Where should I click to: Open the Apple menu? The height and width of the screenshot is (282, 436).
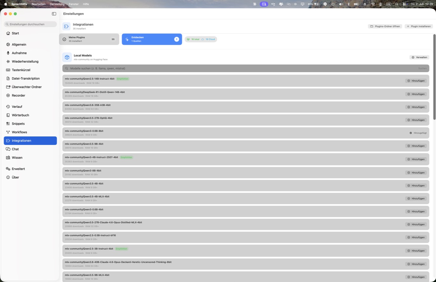pos(5,4)
